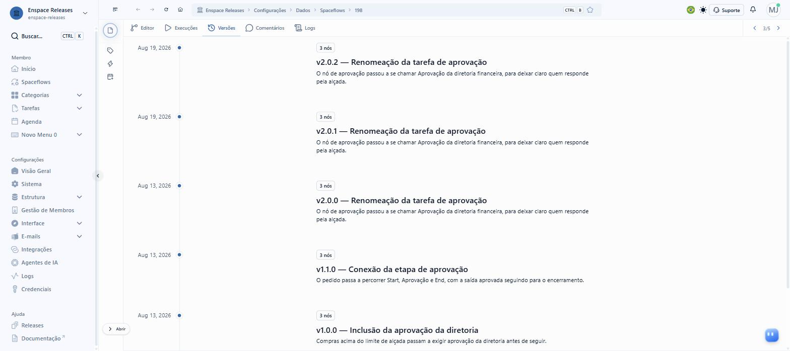Click the timeline dot for v2.0.2

[179, 48]
